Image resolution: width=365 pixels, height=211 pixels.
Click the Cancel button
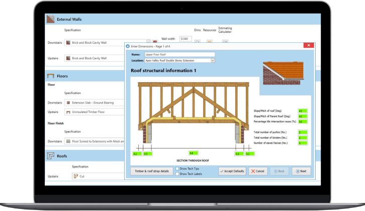tap(258, 171)
